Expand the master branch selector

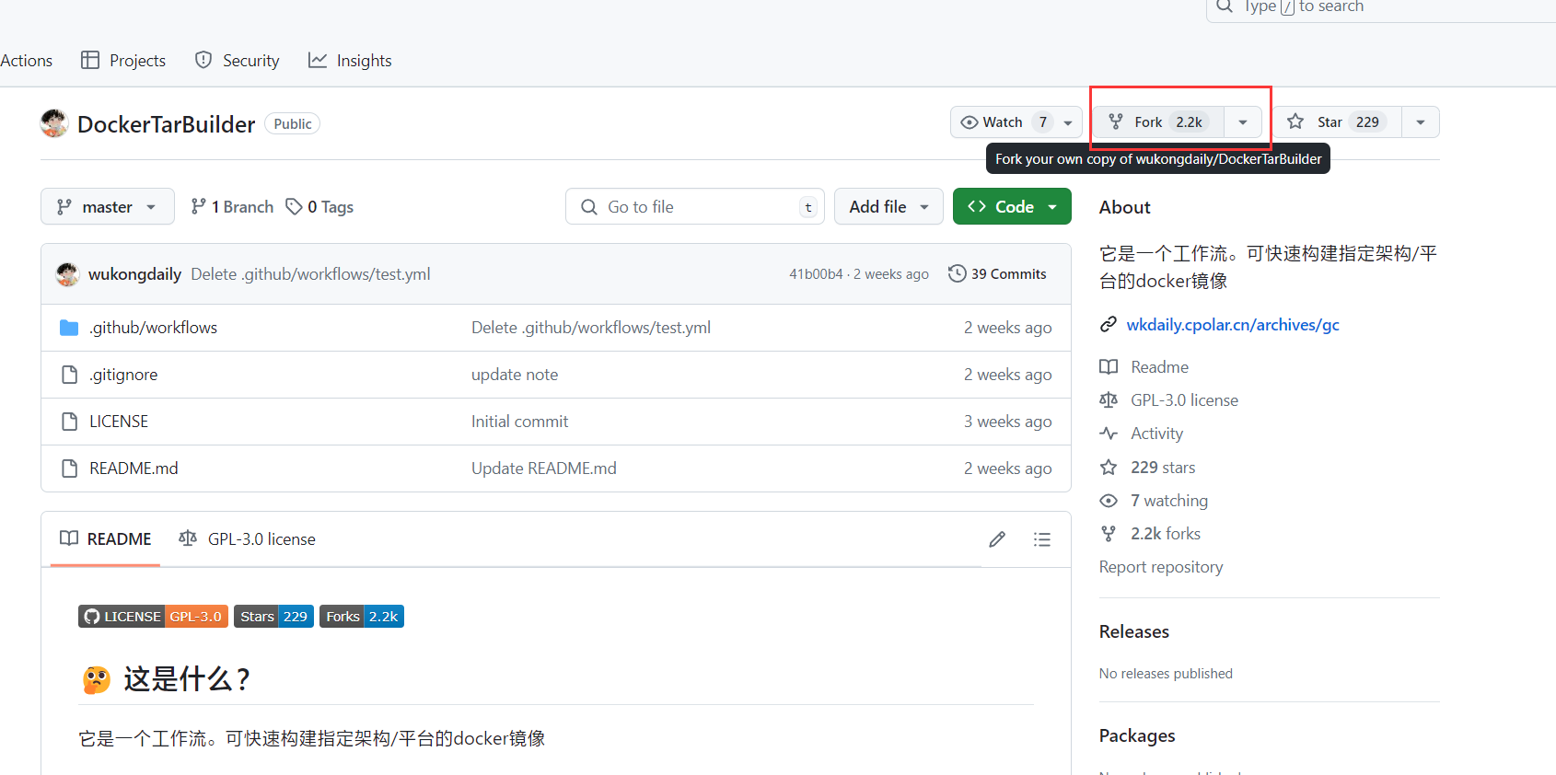107,207
